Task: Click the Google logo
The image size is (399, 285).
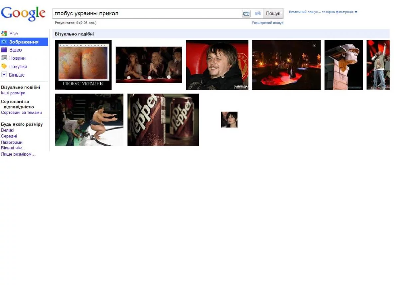Action: 23,13
